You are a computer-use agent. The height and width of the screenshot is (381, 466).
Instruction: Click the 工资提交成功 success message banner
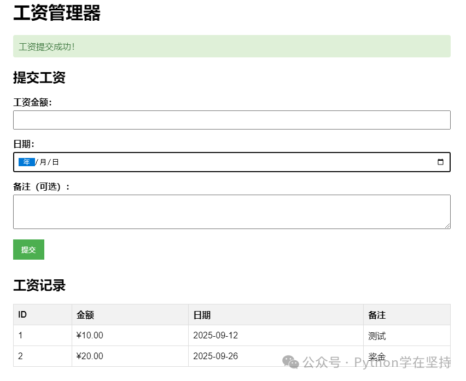[232, 46]
